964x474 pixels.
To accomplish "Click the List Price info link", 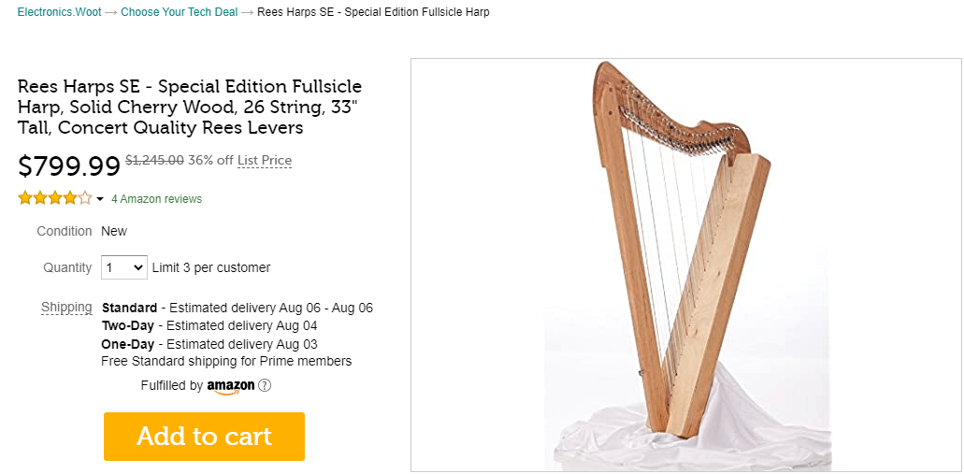I will tap(265, 160).
